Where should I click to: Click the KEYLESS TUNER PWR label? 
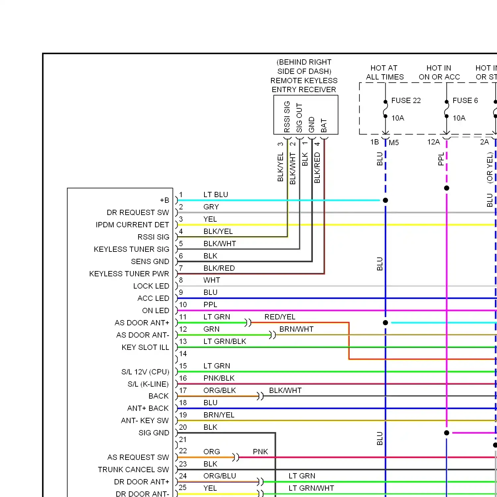pyautogui.click(x=129, y=274)
